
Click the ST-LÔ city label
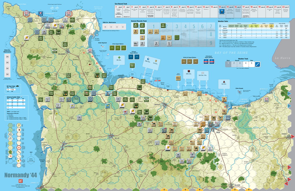click(x=117, y=138)
